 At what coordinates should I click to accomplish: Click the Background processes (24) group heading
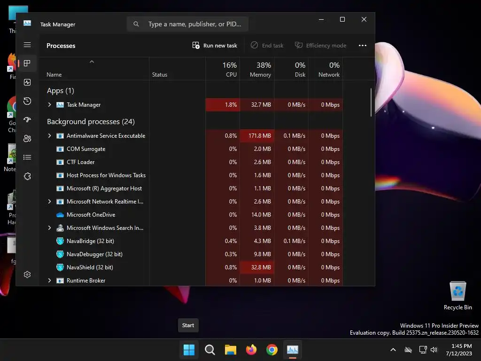point(91,122)
